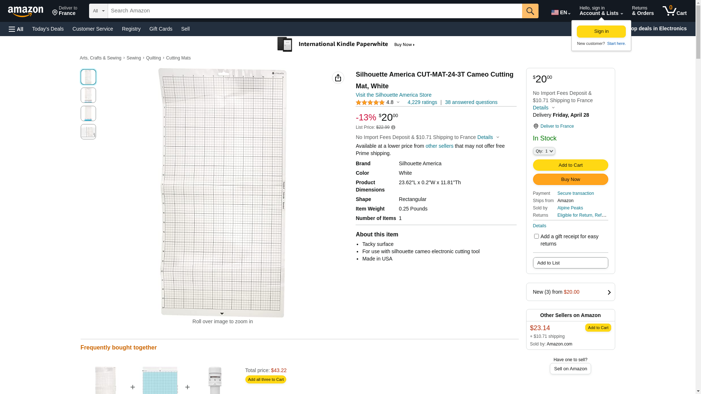Click the Amazon logo
The image size is (701, 394).
[26, 11]
